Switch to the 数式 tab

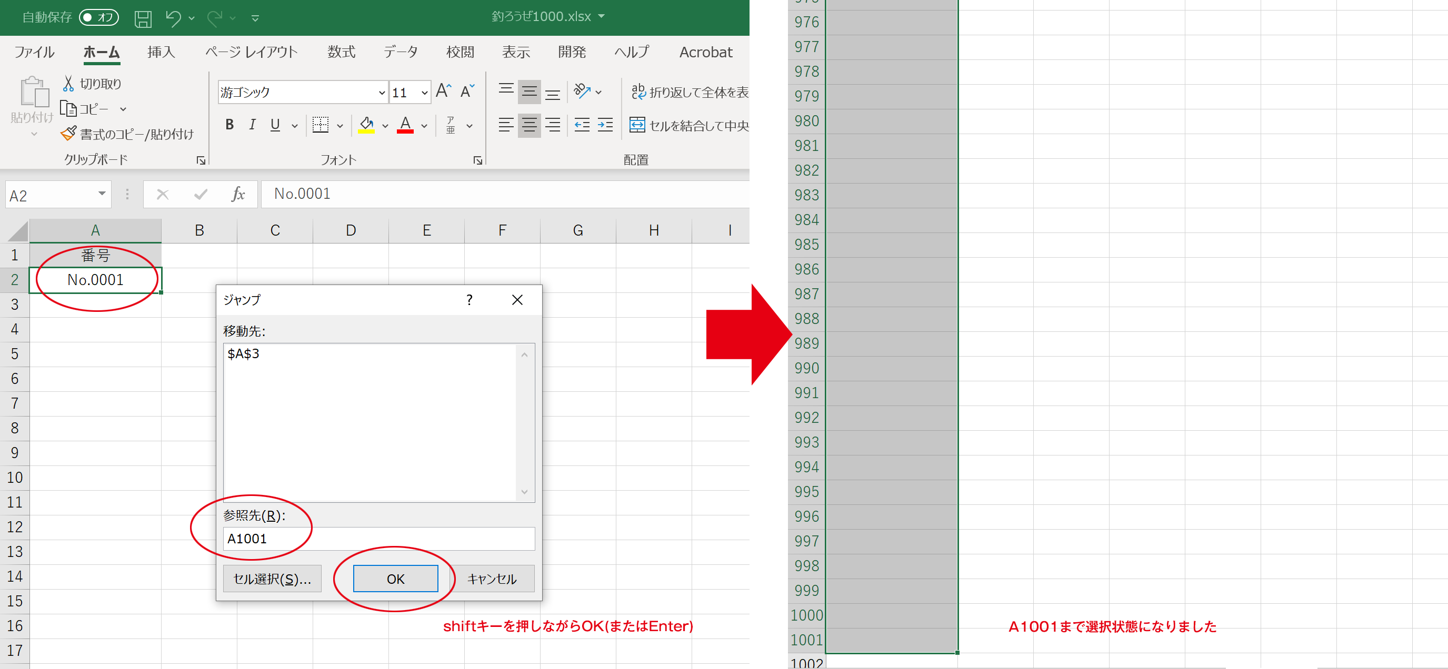[342, 52]
